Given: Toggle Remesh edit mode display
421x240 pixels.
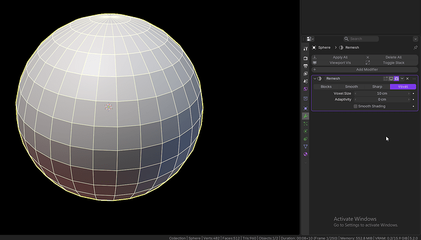Looking at the screenshot, I should (x=386, y=79).
